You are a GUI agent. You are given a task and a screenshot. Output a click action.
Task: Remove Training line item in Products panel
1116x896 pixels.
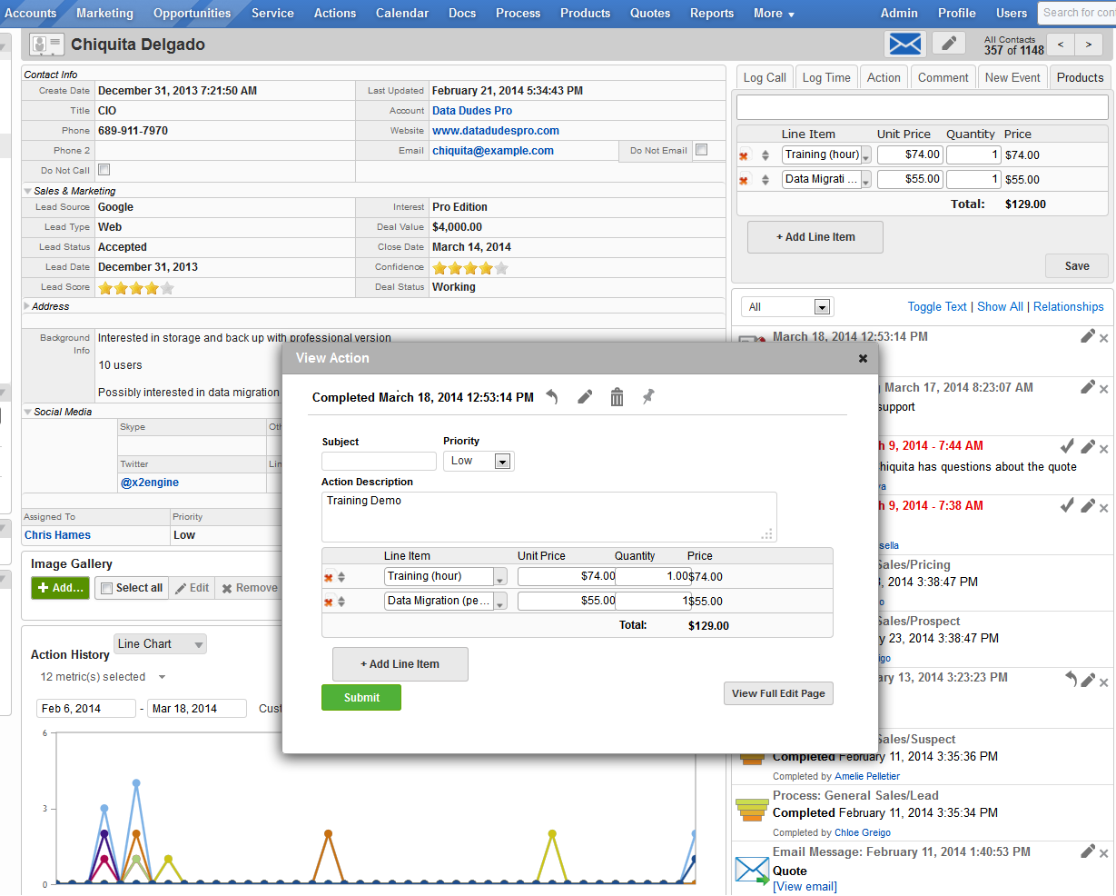click(744, 155)
